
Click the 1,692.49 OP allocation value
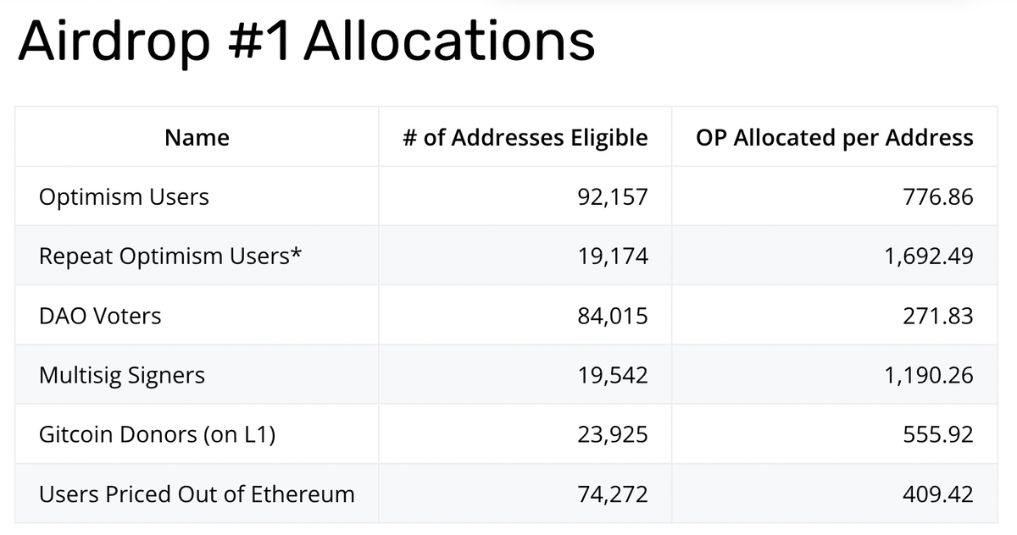coord(929,256)
